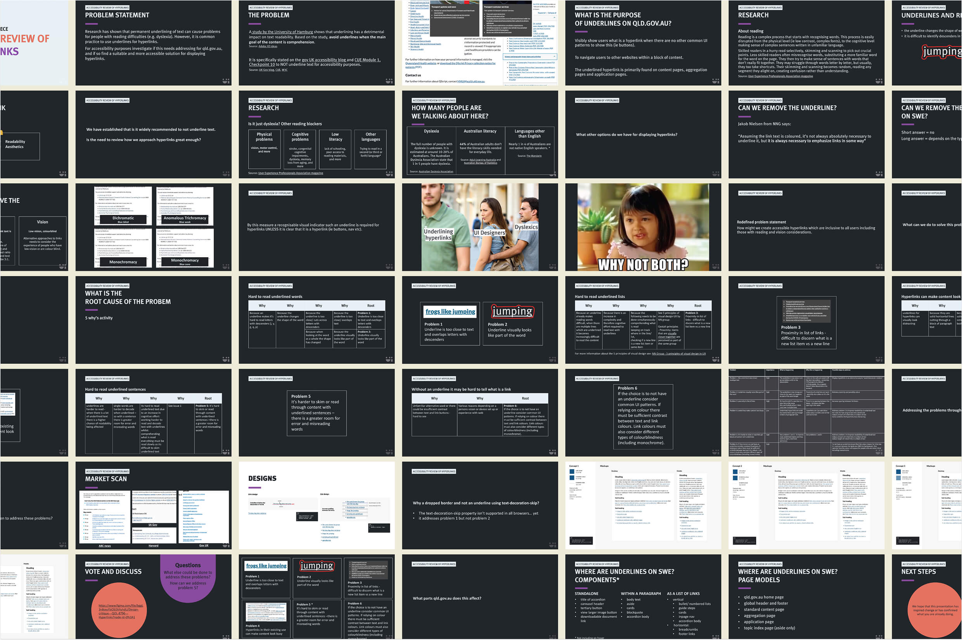The height and width of the screenshot is (640, 962).
Task: Click the Physical problems box
Action: coord(264,149)
